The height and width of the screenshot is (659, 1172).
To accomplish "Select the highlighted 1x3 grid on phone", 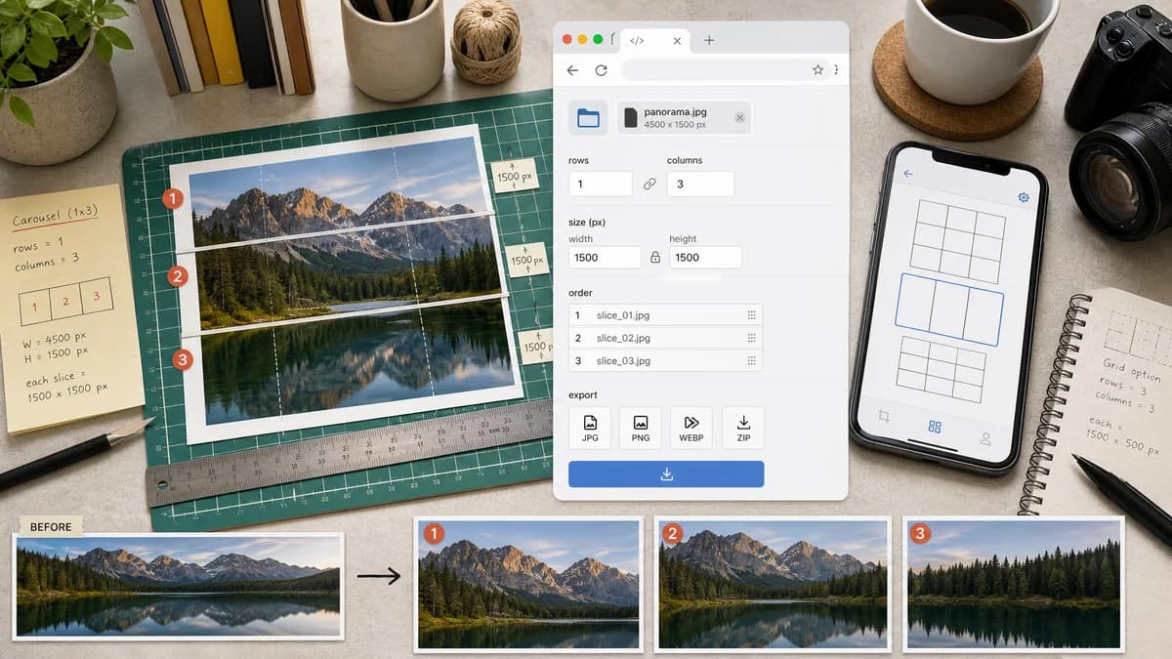I will coord(949,309).
